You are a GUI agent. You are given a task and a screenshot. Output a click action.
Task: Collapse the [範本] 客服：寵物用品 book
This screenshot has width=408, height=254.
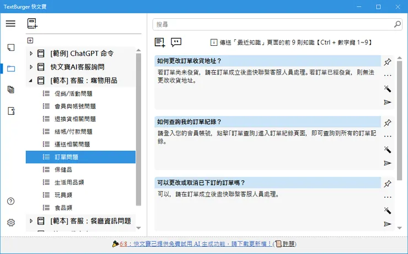pyautogui.click(x=31, y=81)
